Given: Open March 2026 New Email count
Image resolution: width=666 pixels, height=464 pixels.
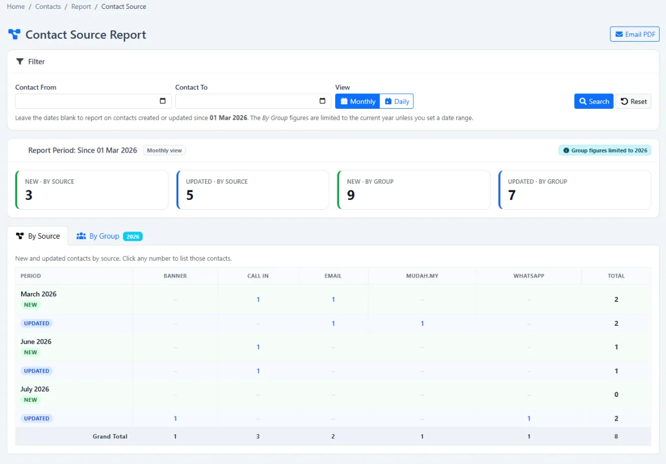Looking at the screenshot, I should click(333, 299).
